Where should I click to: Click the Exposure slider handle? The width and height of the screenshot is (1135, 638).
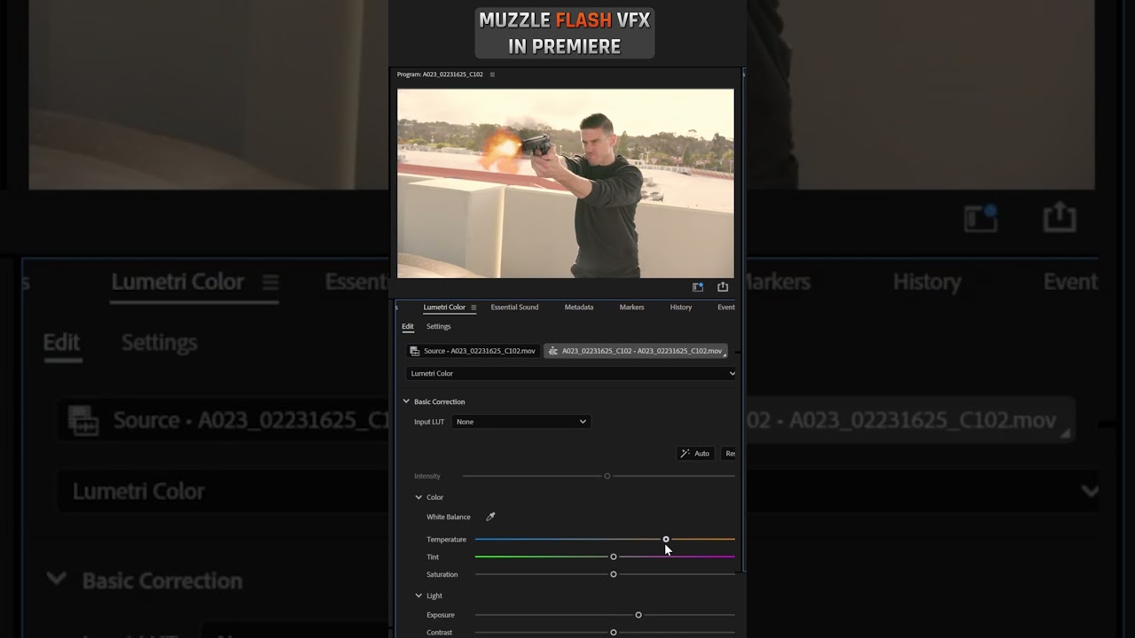638,615
